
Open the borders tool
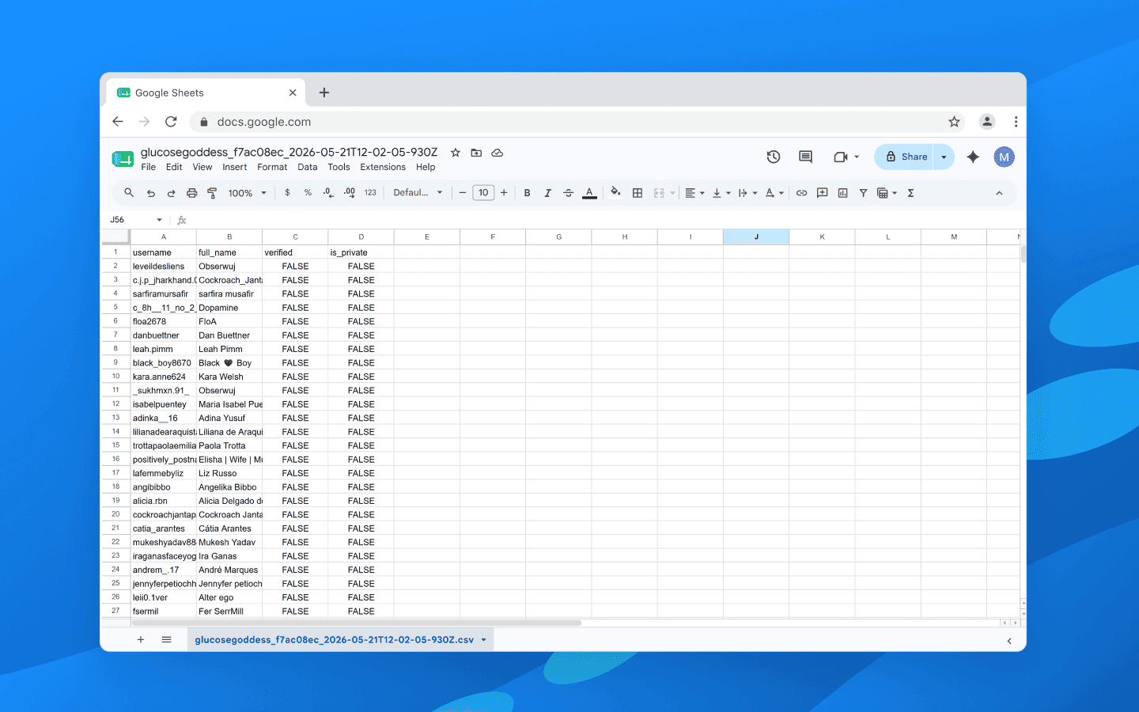pyautogui.click(x=638, y=193)
